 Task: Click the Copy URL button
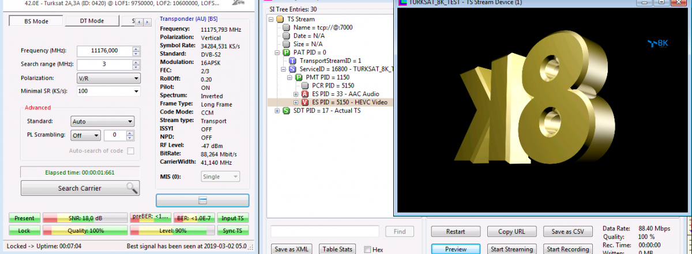pos(512,232)
